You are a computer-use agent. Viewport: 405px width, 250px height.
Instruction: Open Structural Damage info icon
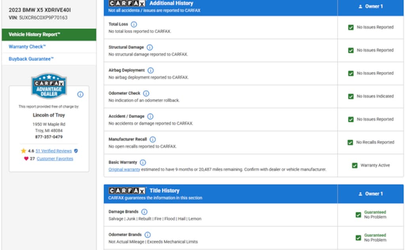pos(150,47)
